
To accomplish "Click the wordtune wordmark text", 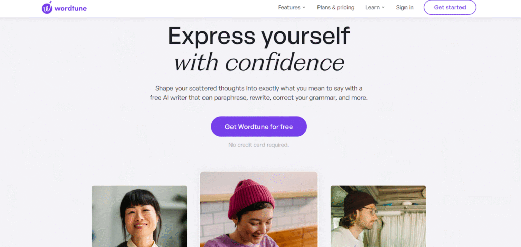I will pyautogui.click(x=71, y=8).
